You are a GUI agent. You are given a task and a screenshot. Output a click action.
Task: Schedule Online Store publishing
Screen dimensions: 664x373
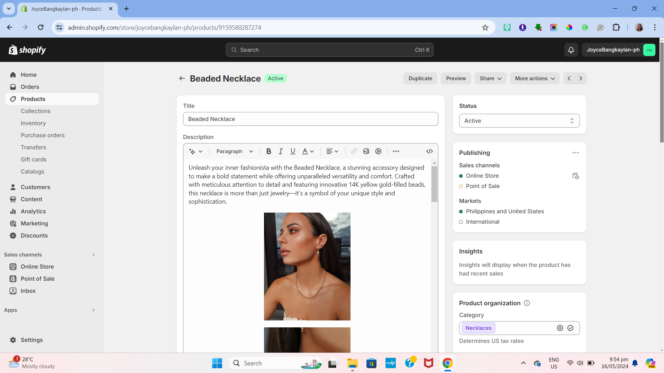click(x=575, y=176)
